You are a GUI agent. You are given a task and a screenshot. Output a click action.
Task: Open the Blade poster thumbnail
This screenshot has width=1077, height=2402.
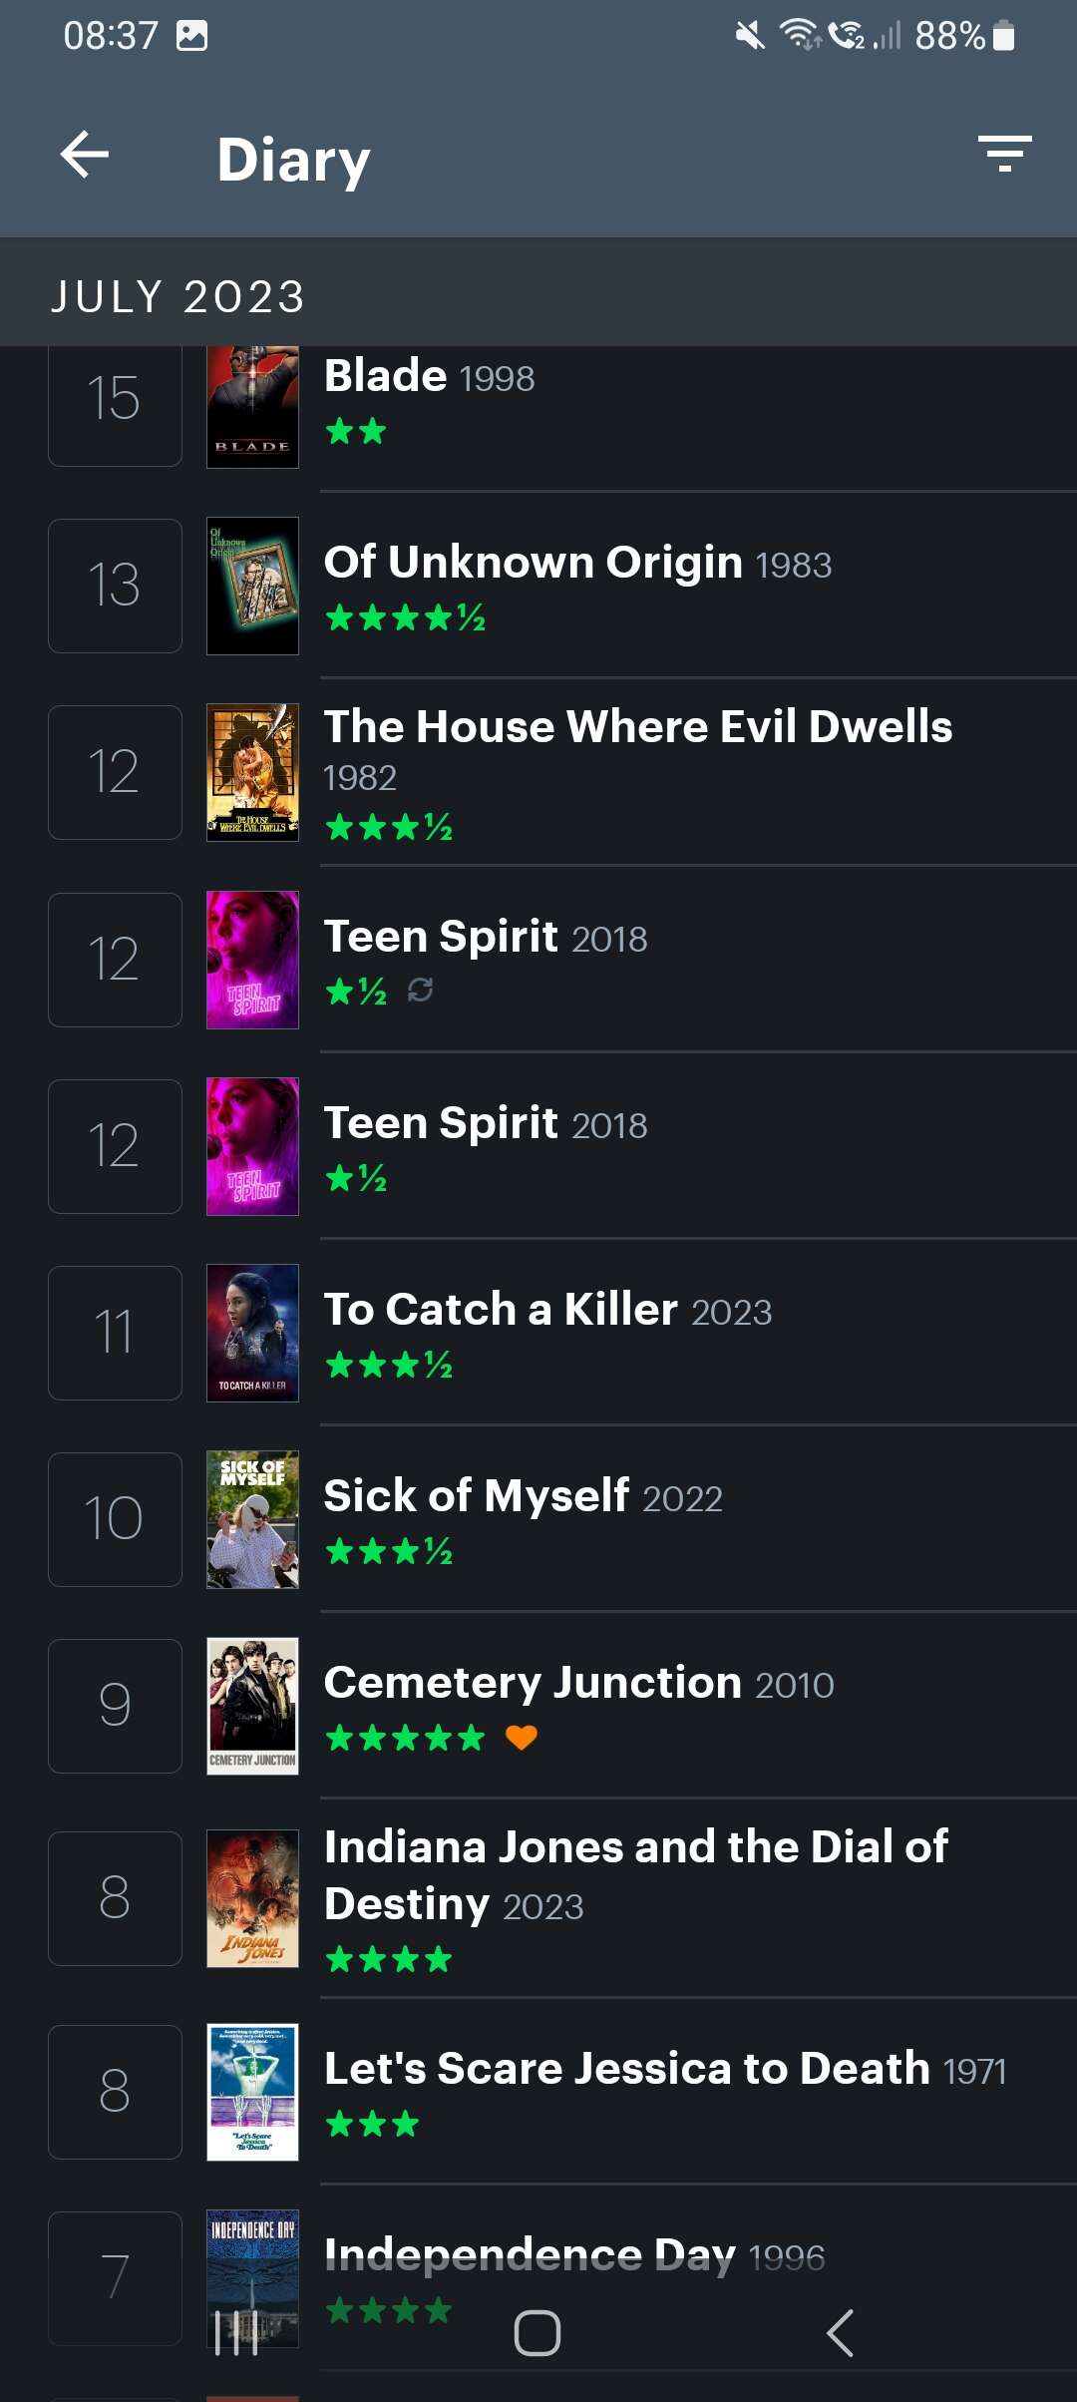tap(252, 407)
